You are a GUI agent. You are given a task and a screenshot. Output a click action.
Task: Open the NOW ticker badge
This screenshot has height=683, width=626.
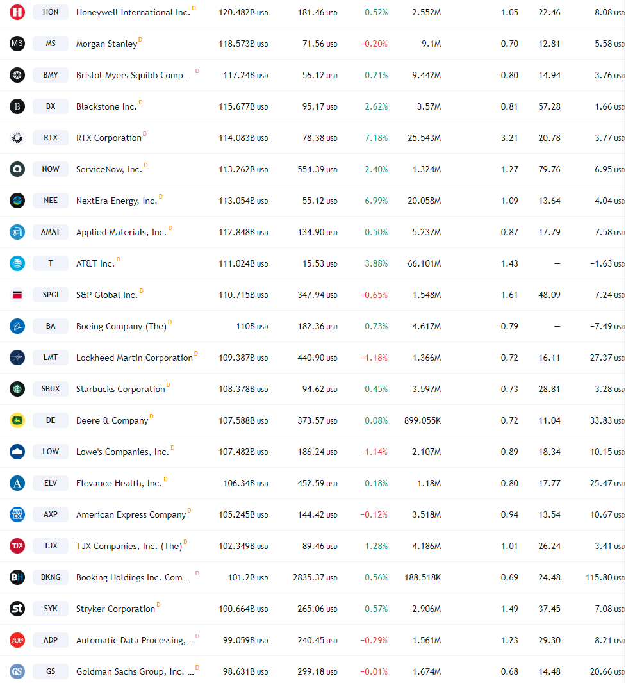coord(51,169)
